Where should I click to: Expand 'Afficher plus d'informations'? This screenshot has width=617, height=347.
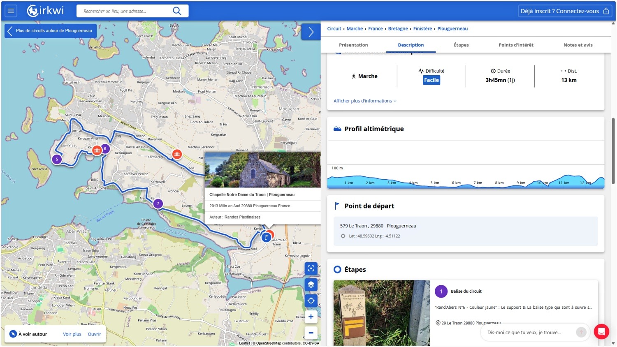[x=365, y=101]
